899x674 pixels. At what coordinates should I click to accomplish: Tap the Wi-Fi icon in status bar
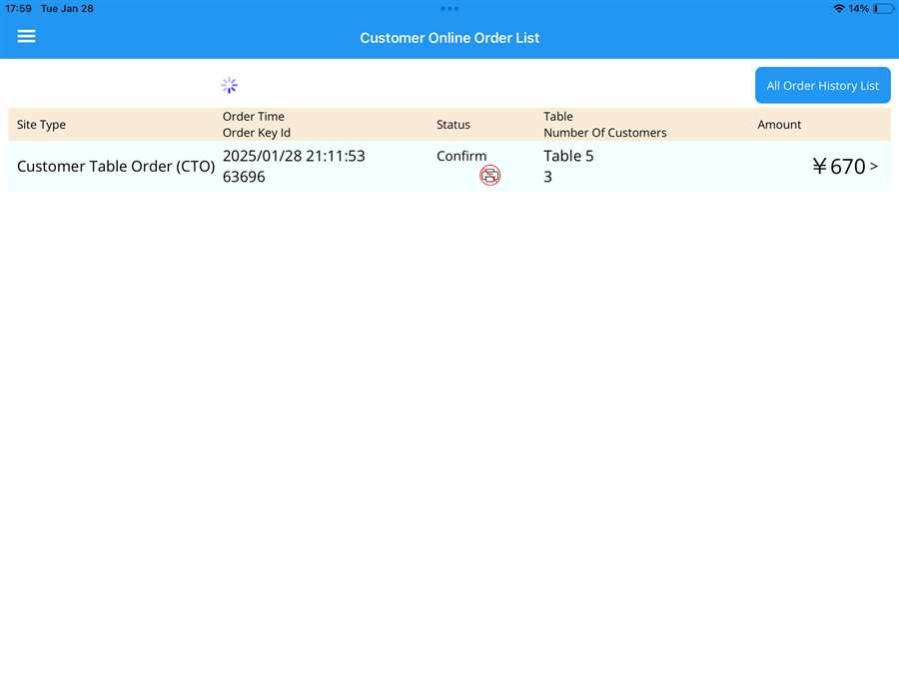click(x=838, y=8)
